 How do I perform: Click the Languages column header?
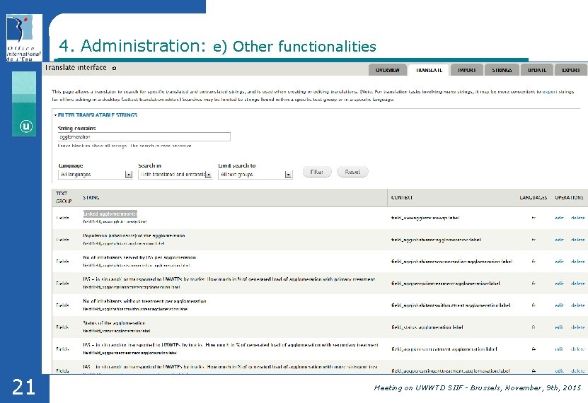(533, 197)
